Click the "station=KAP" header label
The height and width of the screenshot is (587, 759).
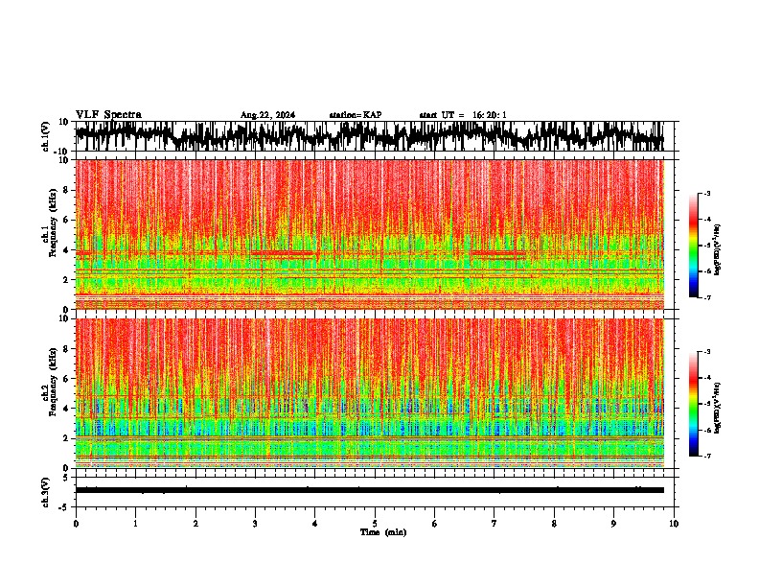[356, 115]
